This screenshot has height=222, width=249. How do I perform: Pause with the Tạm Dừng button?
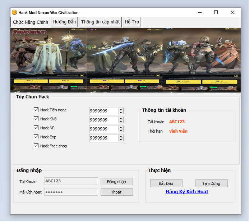pyautogui.click(x=211, y=183)
